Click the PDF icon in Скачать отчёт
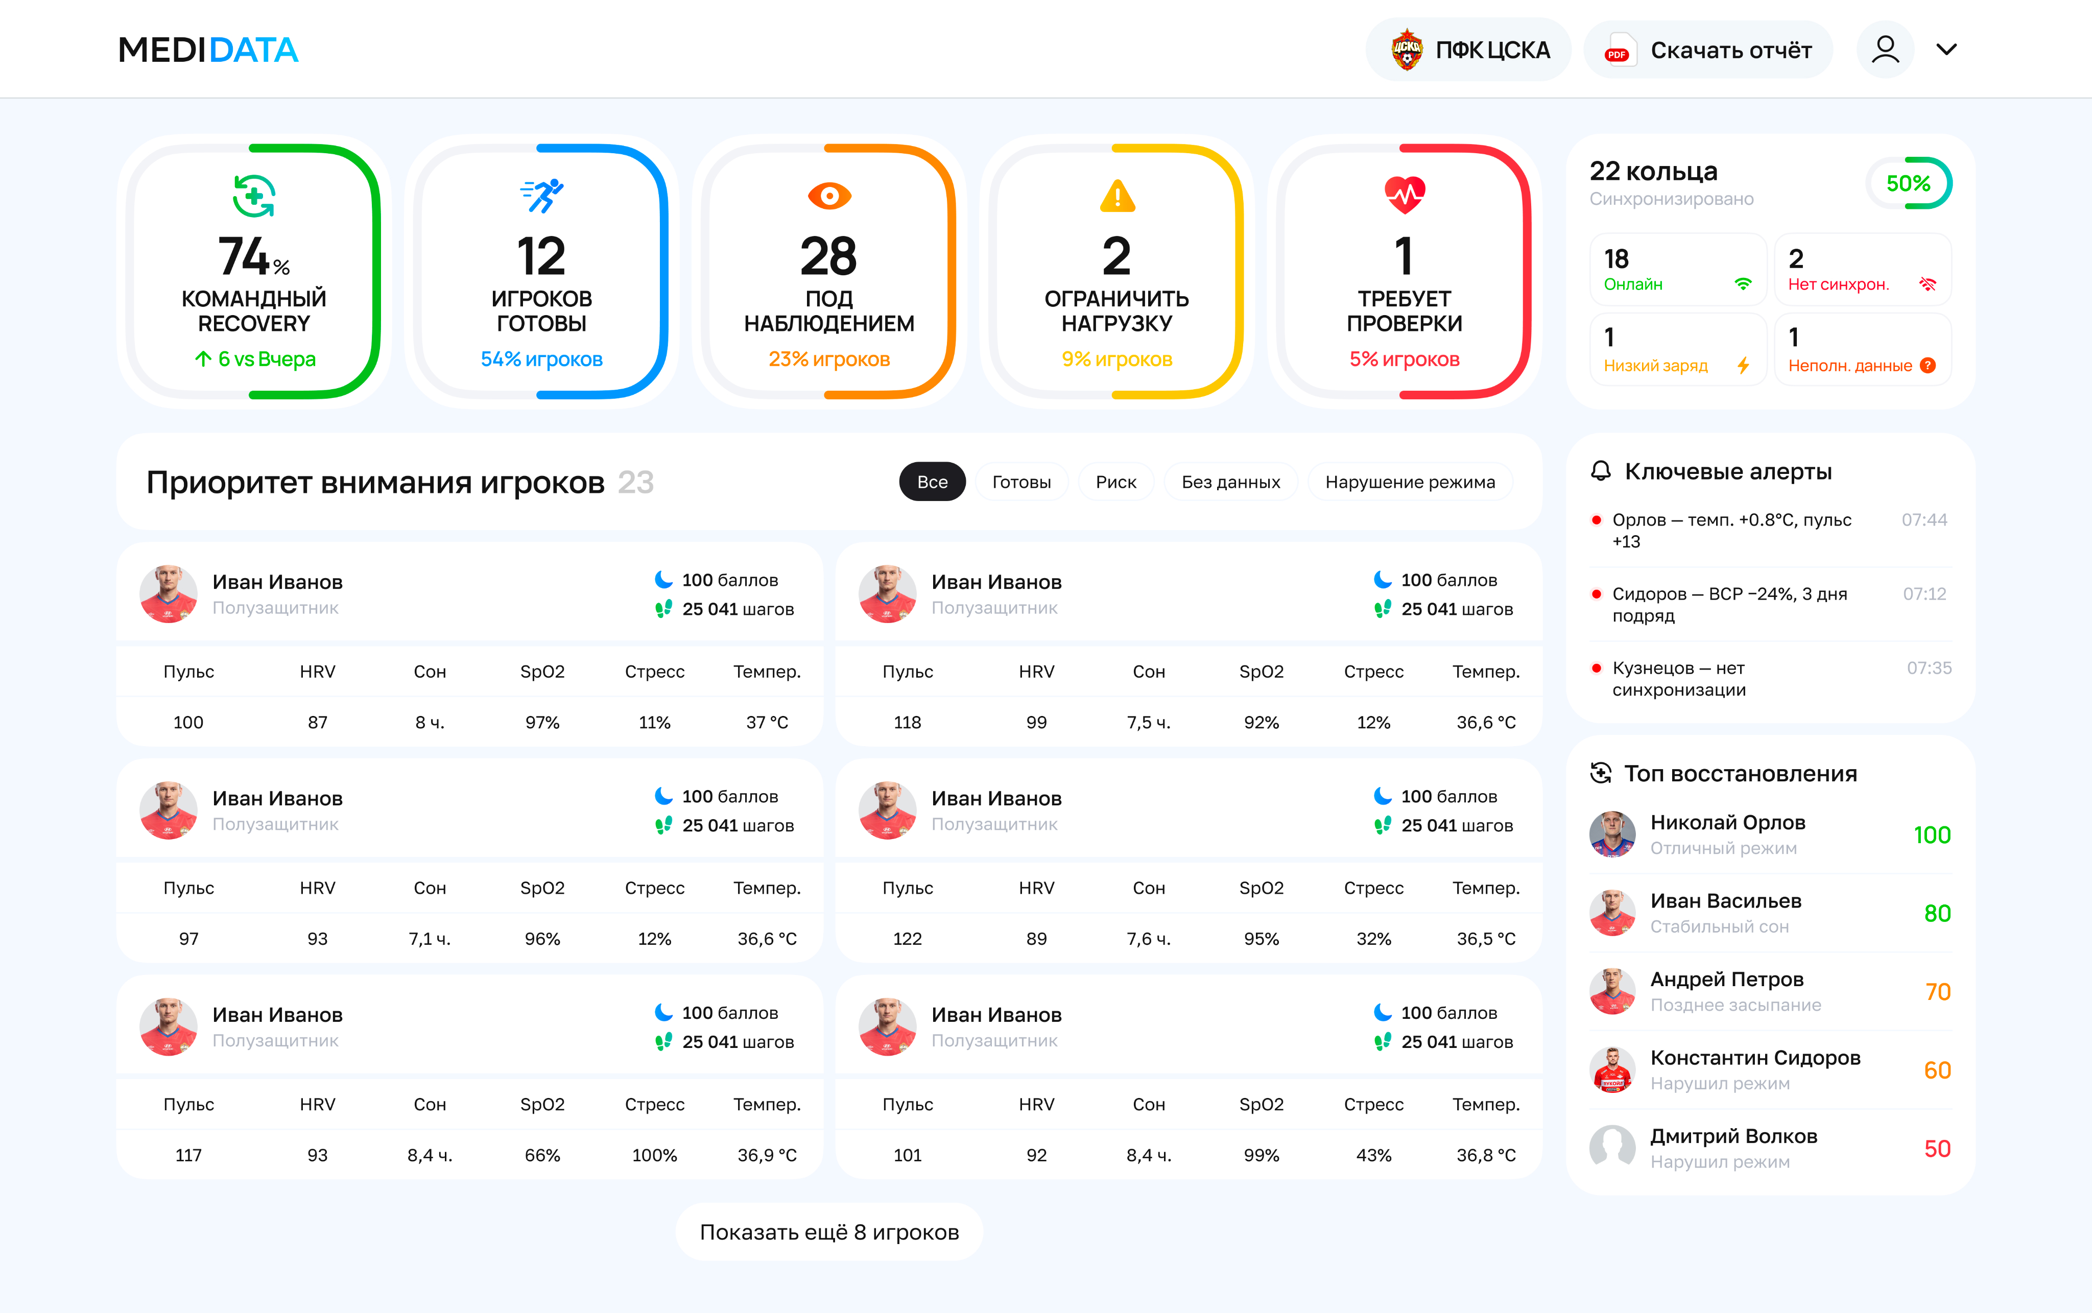2092x1313 pixels. point(1619,51)
